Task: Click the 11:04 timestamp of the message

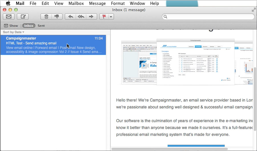Action: [x=99, y=38]
